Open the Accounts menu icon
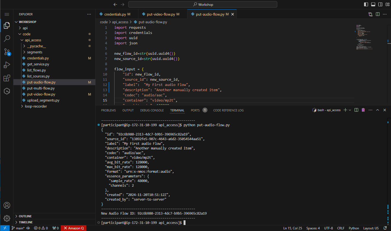The height and width of the screenshot is (231, 391). point(7,205)
